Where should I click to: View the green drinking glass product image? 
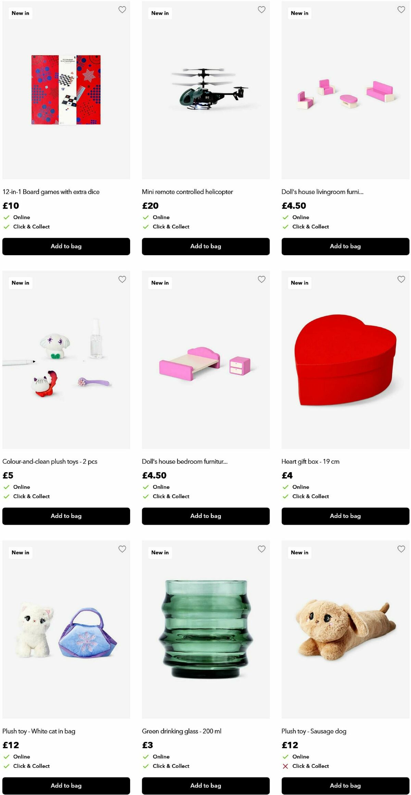206,629
